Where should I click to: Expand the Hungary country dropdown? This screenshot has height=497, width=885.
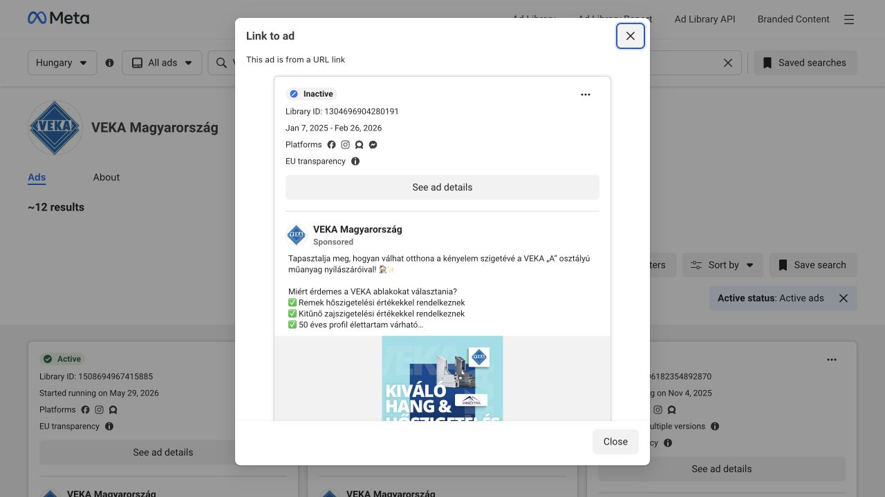click(62, 63)
